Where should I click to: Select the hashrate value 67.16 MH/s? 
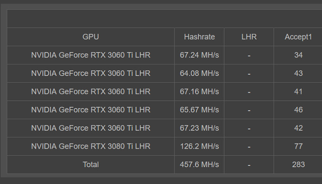tap(199, 92)
